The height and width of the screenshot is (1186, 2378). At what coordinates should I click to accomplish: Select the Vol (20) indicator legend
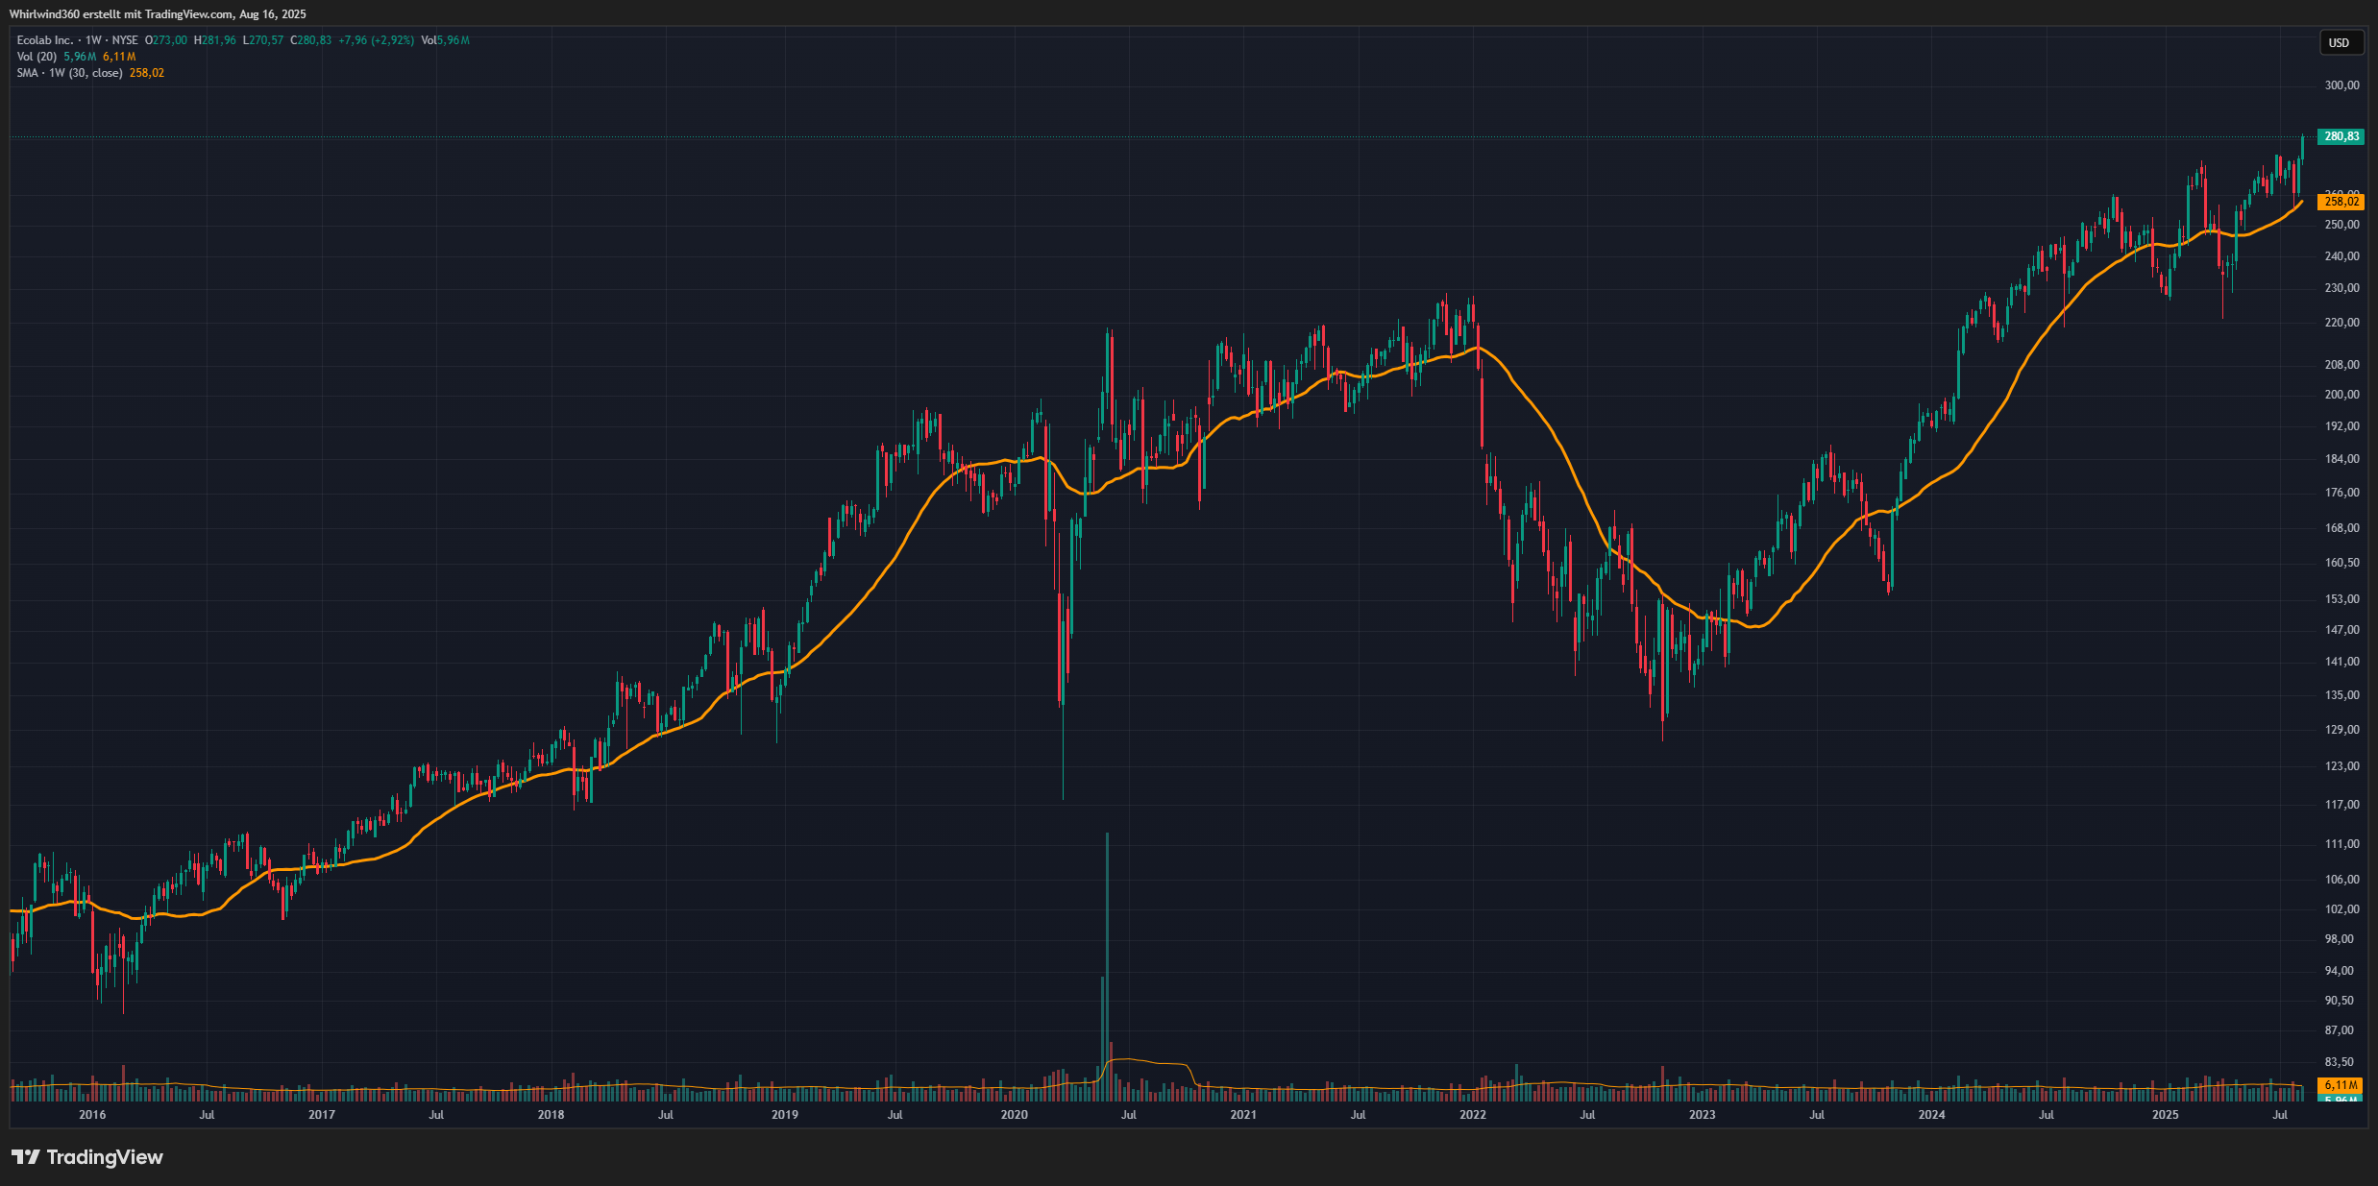37,57
